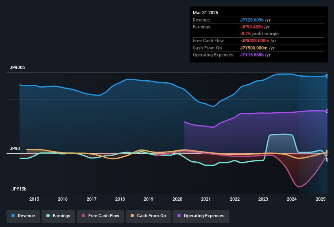Click the purple Operating Expenses legend dot
The height and width of the screenshot is (227, 334).
pos(179,216)
